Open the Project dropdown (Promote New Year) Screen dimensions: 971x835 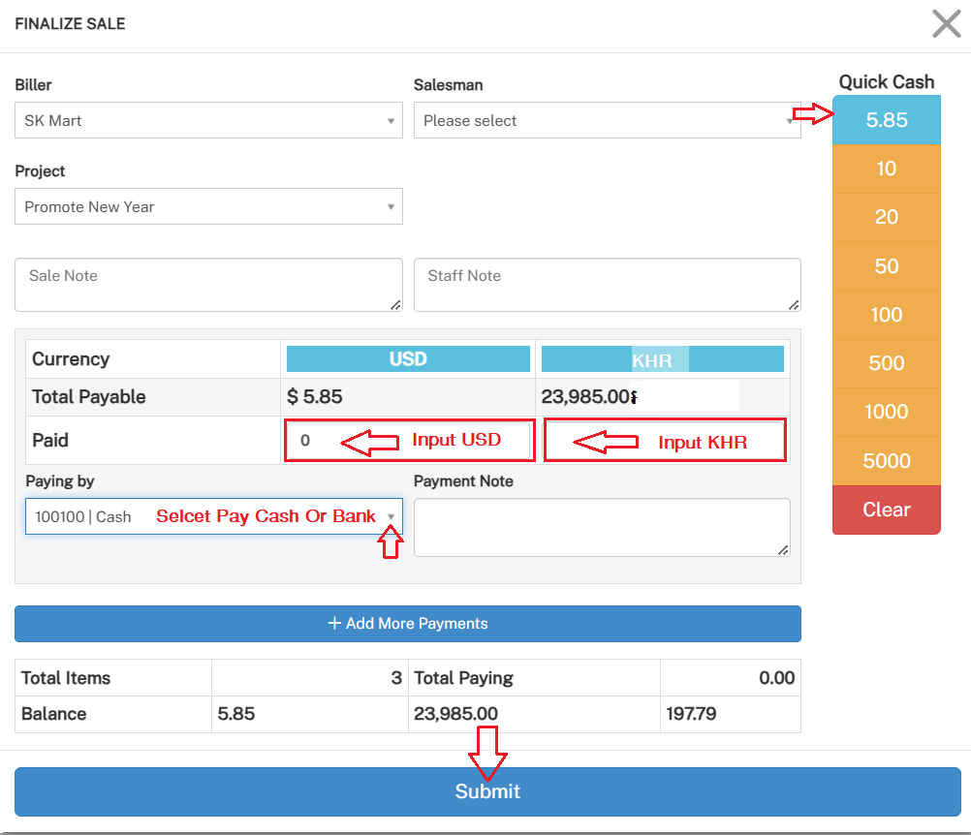click(208, 206)
